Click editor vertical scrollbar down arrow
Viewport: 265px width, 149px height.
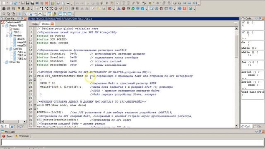point(236,126)
